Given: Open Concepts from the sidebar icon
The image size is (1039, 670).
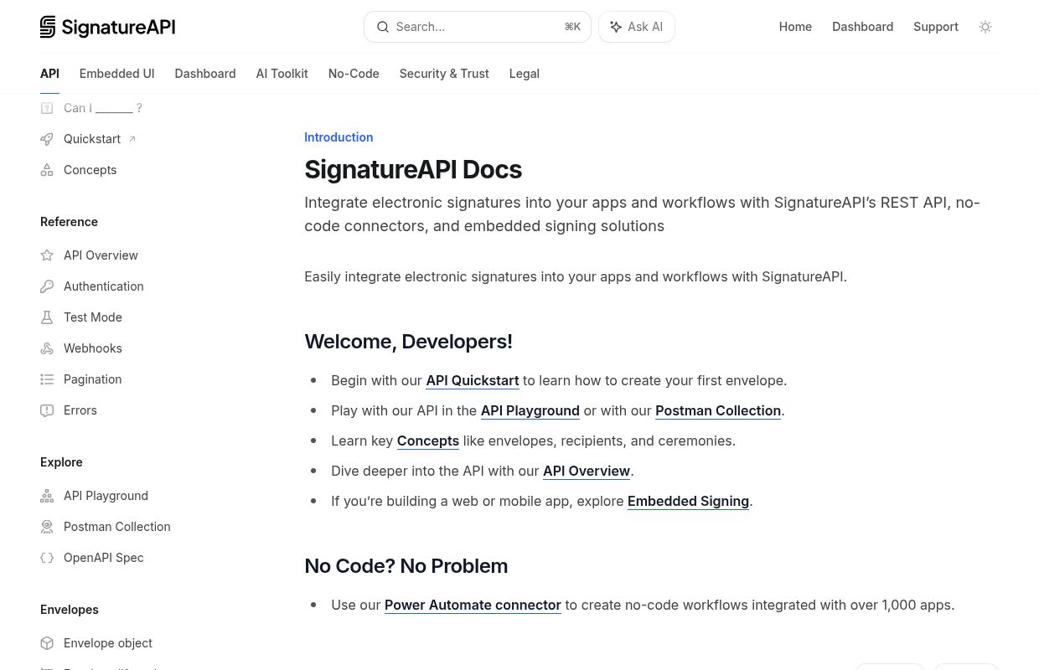Looking at the screenshot, I should [x=47, y=170].
